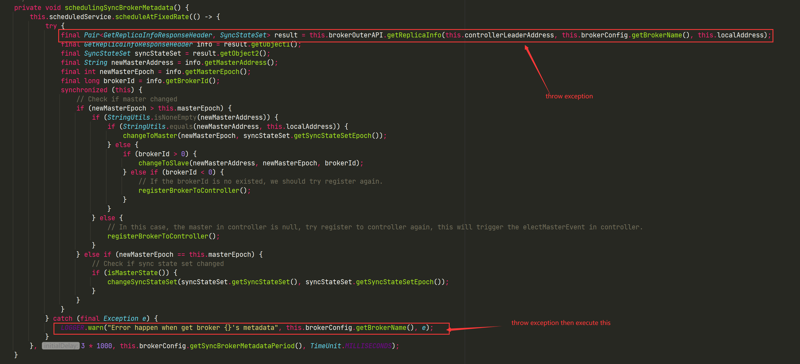The height and width of the screenshot is (364, 800).
Task: Click the initialDelay inlay hint label
Action: [x=60, y=346]
